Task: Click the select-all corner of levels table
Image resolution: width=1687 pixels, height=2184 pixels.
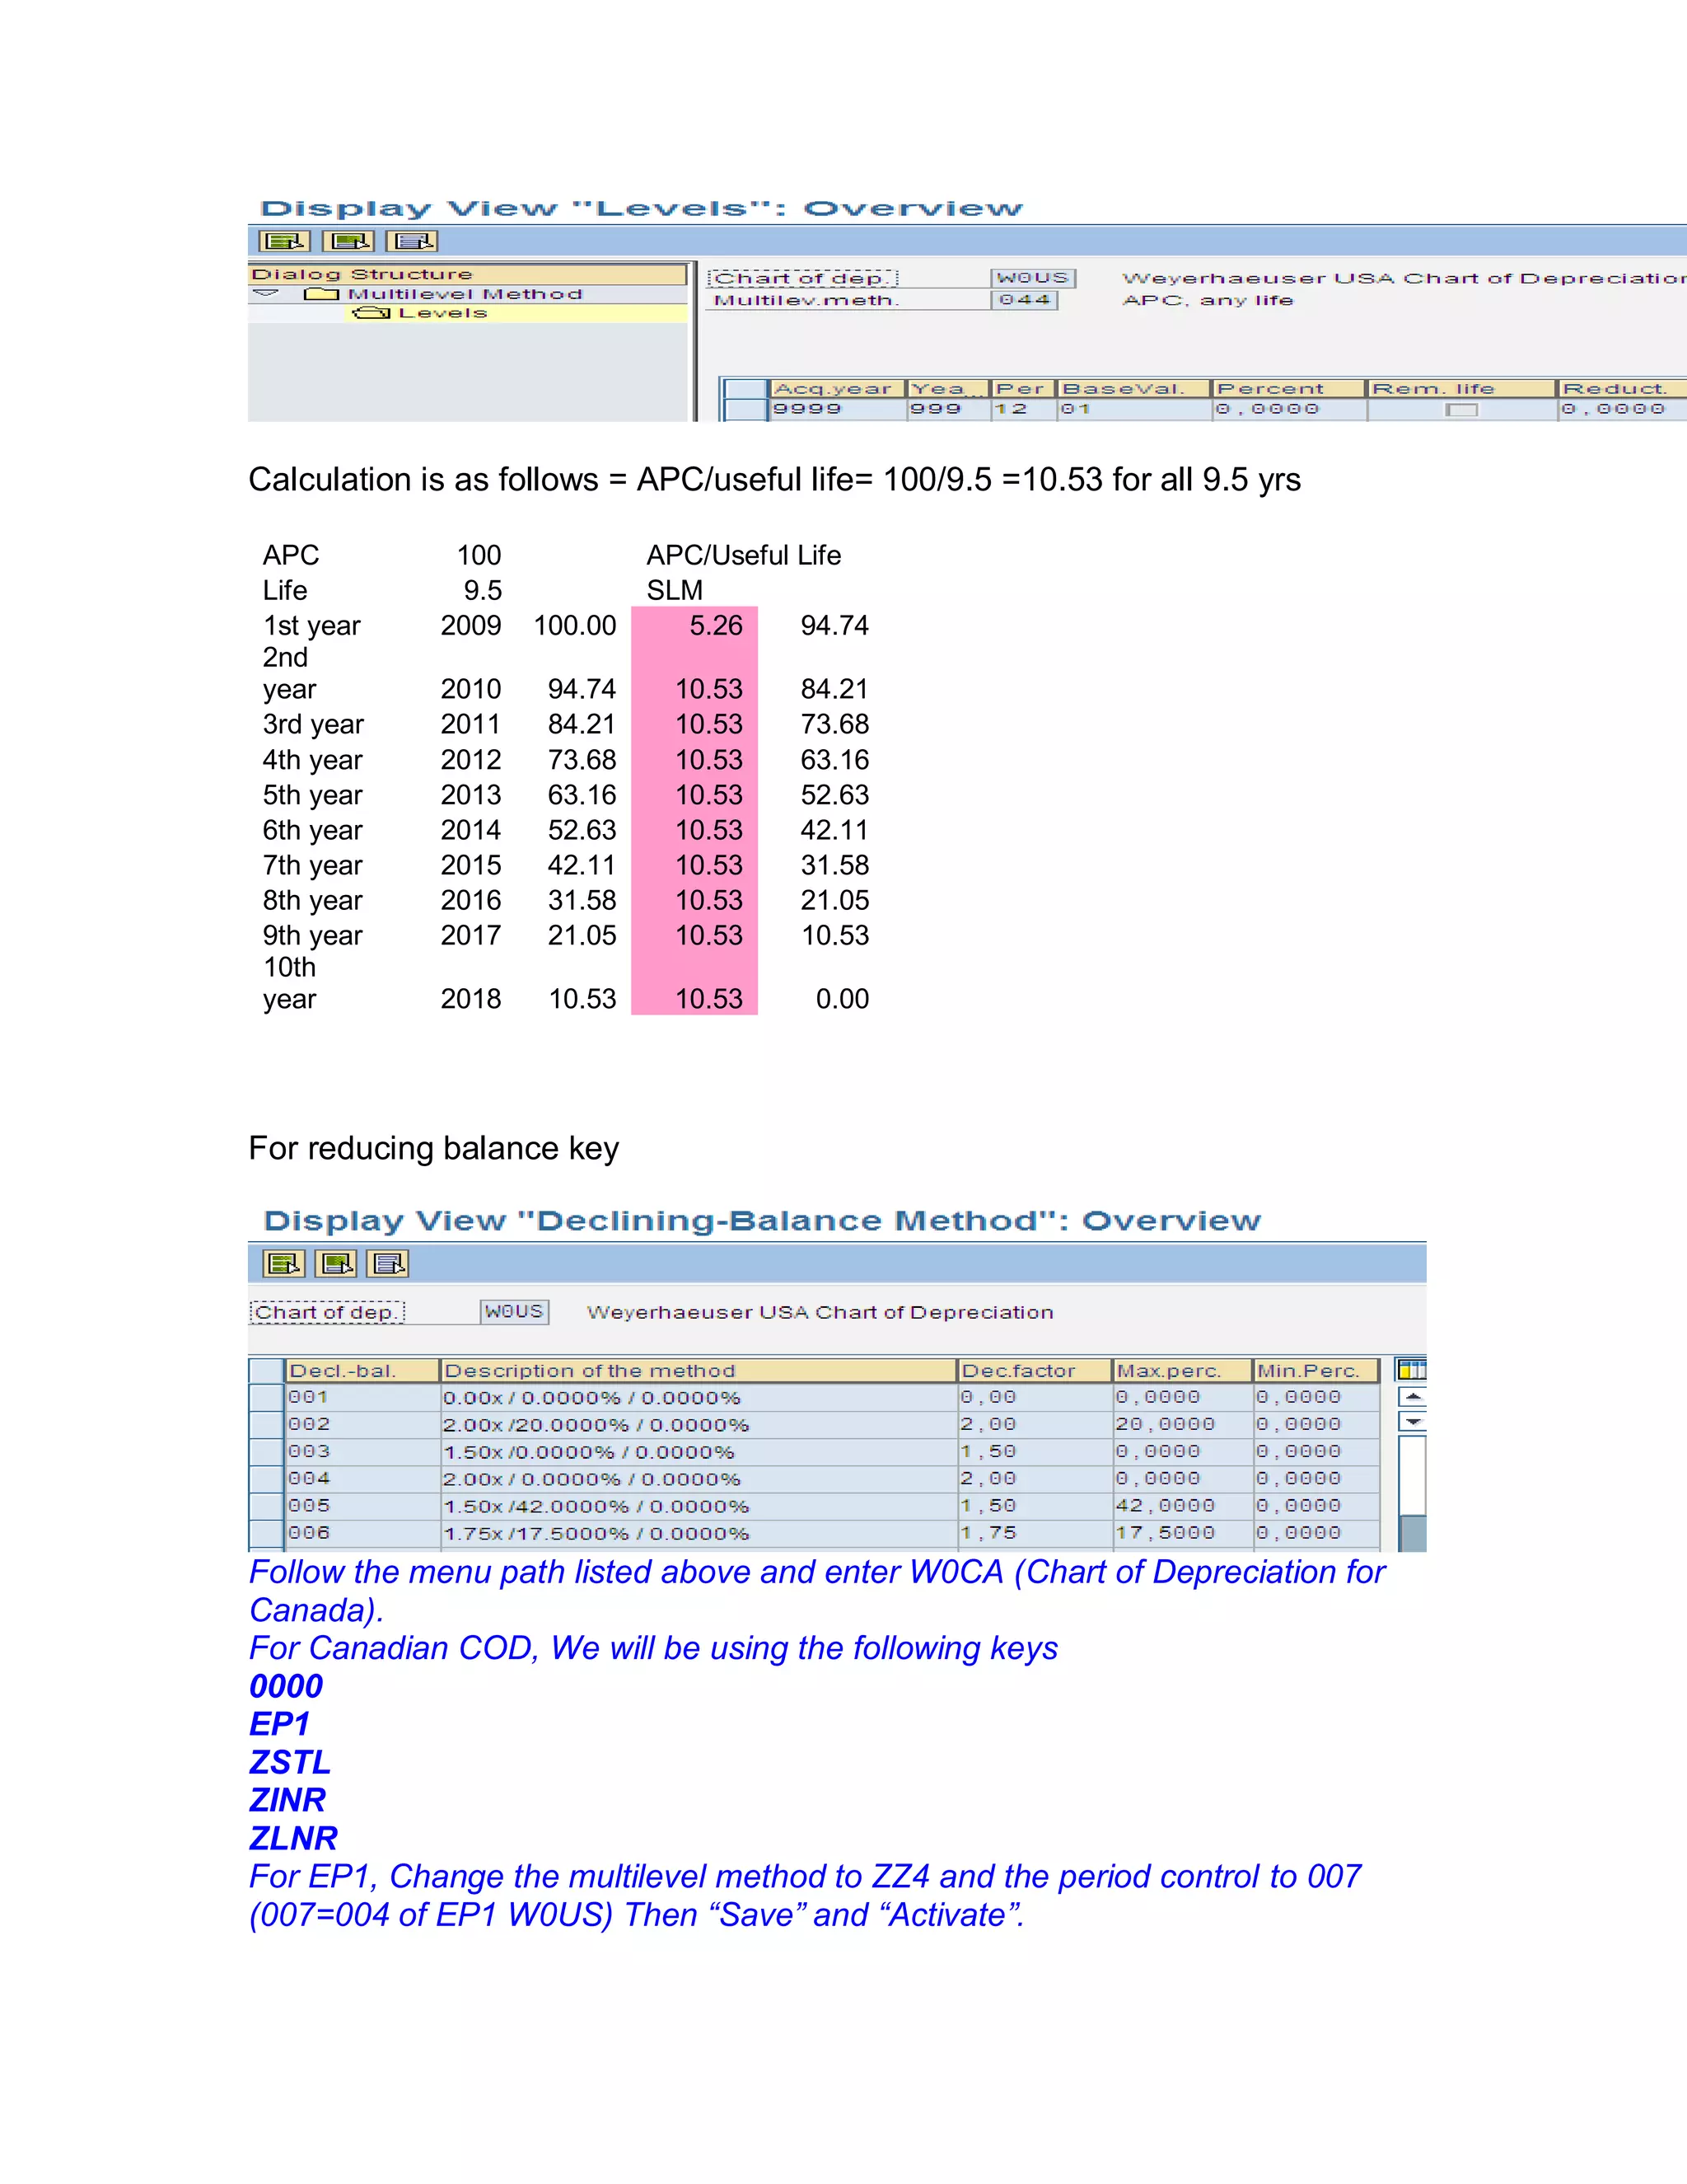Action: (x=745, y=389)
